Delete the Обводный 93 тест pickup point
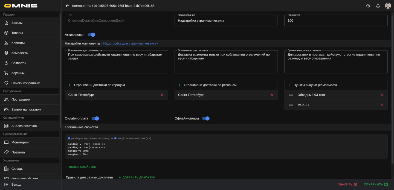394x190 pixels. pos(381,95)
